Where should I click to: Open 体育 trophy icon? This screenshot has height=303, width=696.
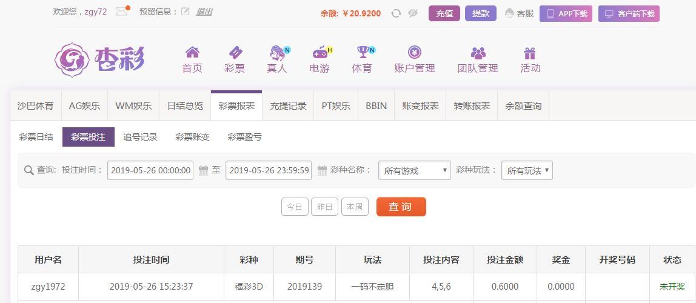pyautogui.click(x=364, y=52)
